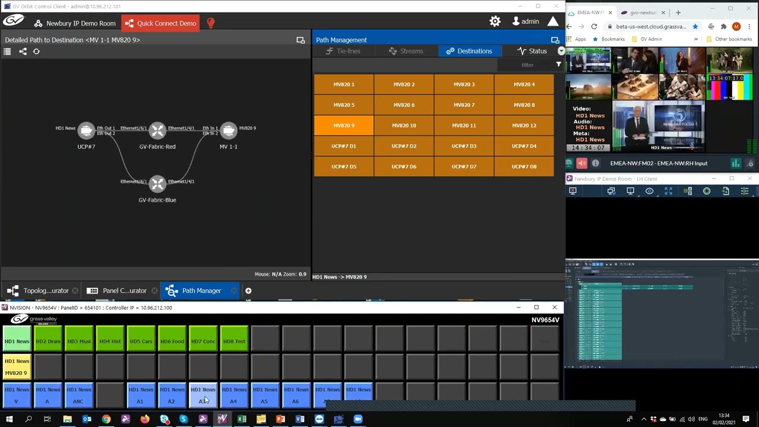Image resolution: width=759 pixels, height=427 pixels.
Task: Open Chrome three-dot menu
Action: [x=750, y=27]
